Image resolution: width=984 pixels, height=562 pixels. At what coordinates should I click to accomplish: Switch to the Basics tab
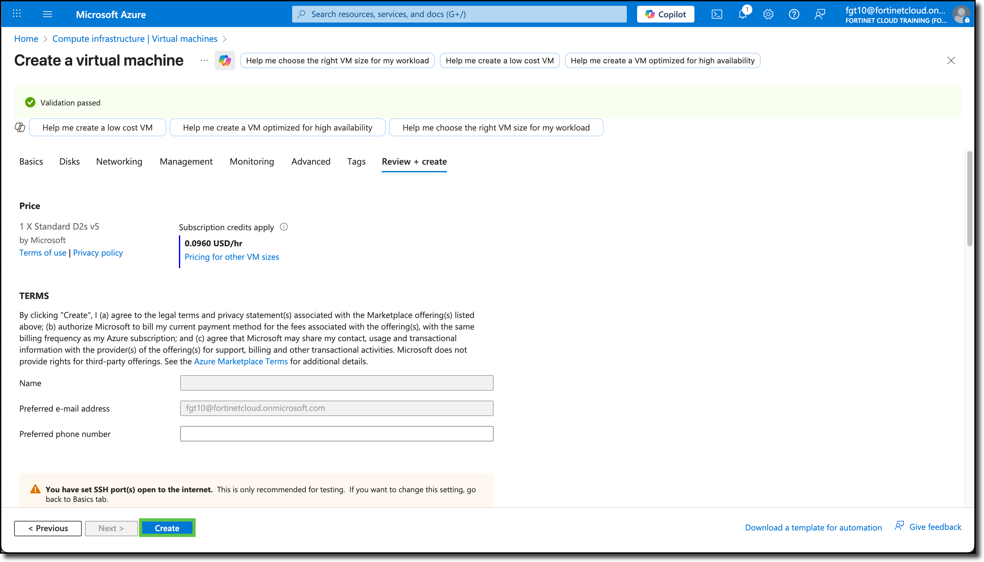click(31, 161)
